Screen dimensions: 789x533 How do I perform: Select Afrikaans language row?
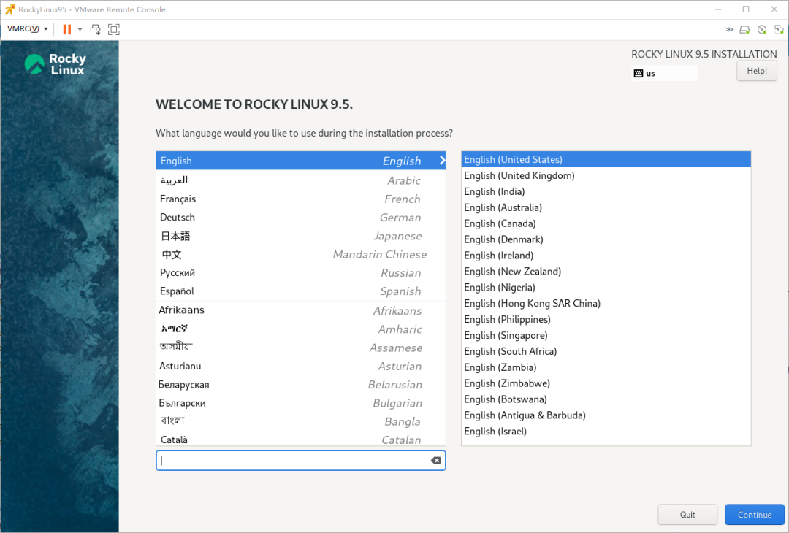(x=301, y=310)
